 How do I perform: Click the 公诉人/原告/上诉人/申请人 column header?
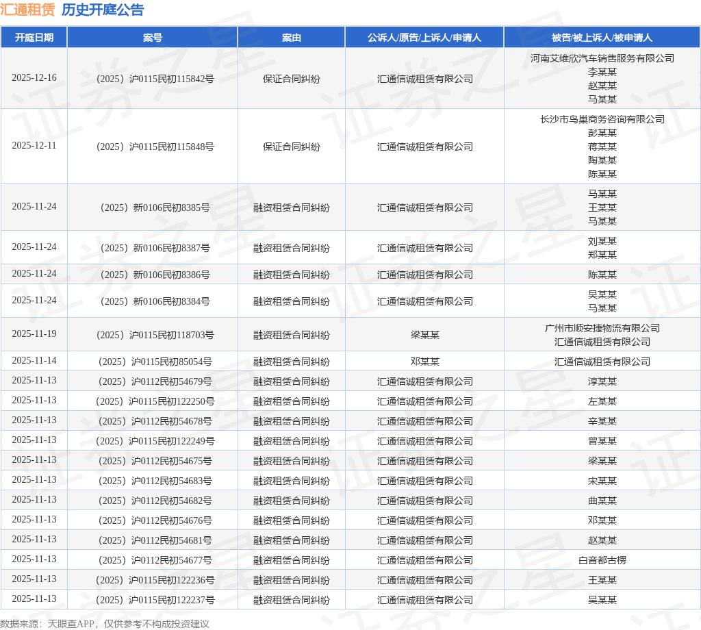[x=424, y=38]
